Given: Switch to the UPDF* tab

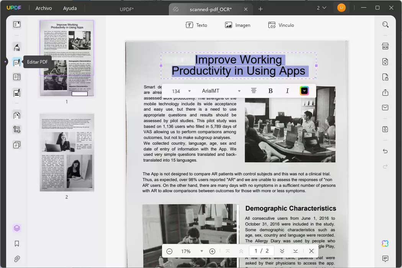Looking at the screenshot, I should [127, 9].
